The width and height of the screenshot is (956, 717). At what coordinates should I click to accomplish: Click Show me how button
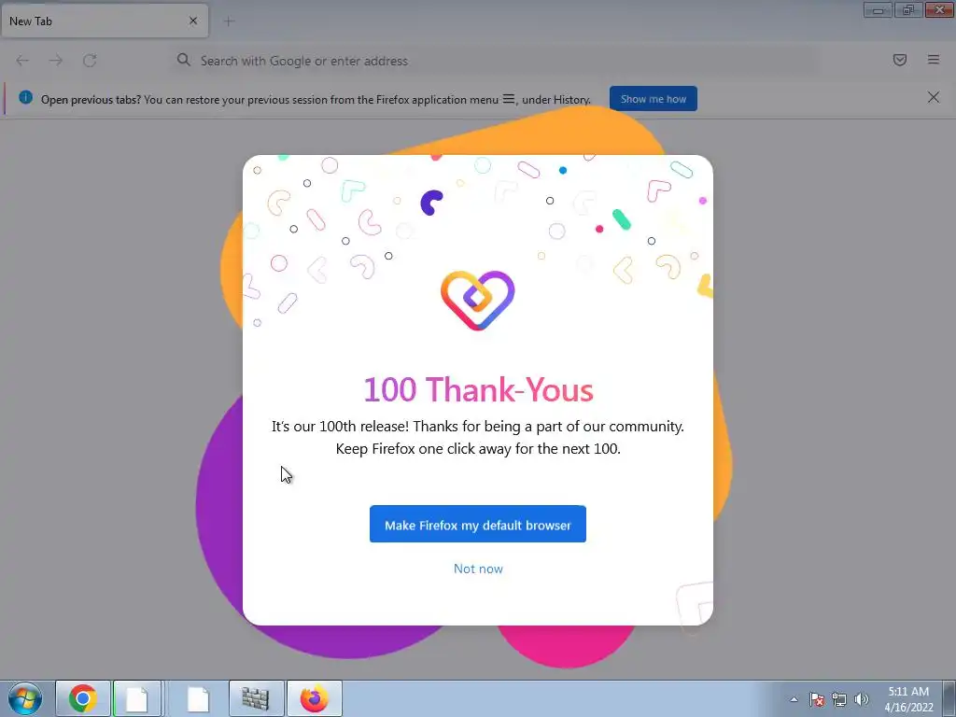pyautogui.click(x=653, y=99)
